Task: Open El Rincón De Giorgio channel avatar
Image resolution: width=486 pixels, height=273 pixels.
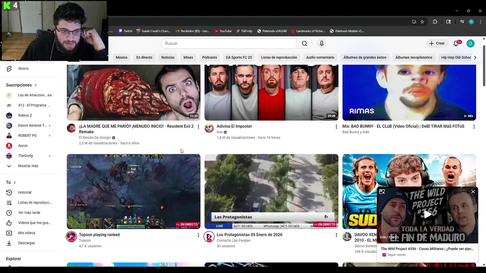Action: 71,128
